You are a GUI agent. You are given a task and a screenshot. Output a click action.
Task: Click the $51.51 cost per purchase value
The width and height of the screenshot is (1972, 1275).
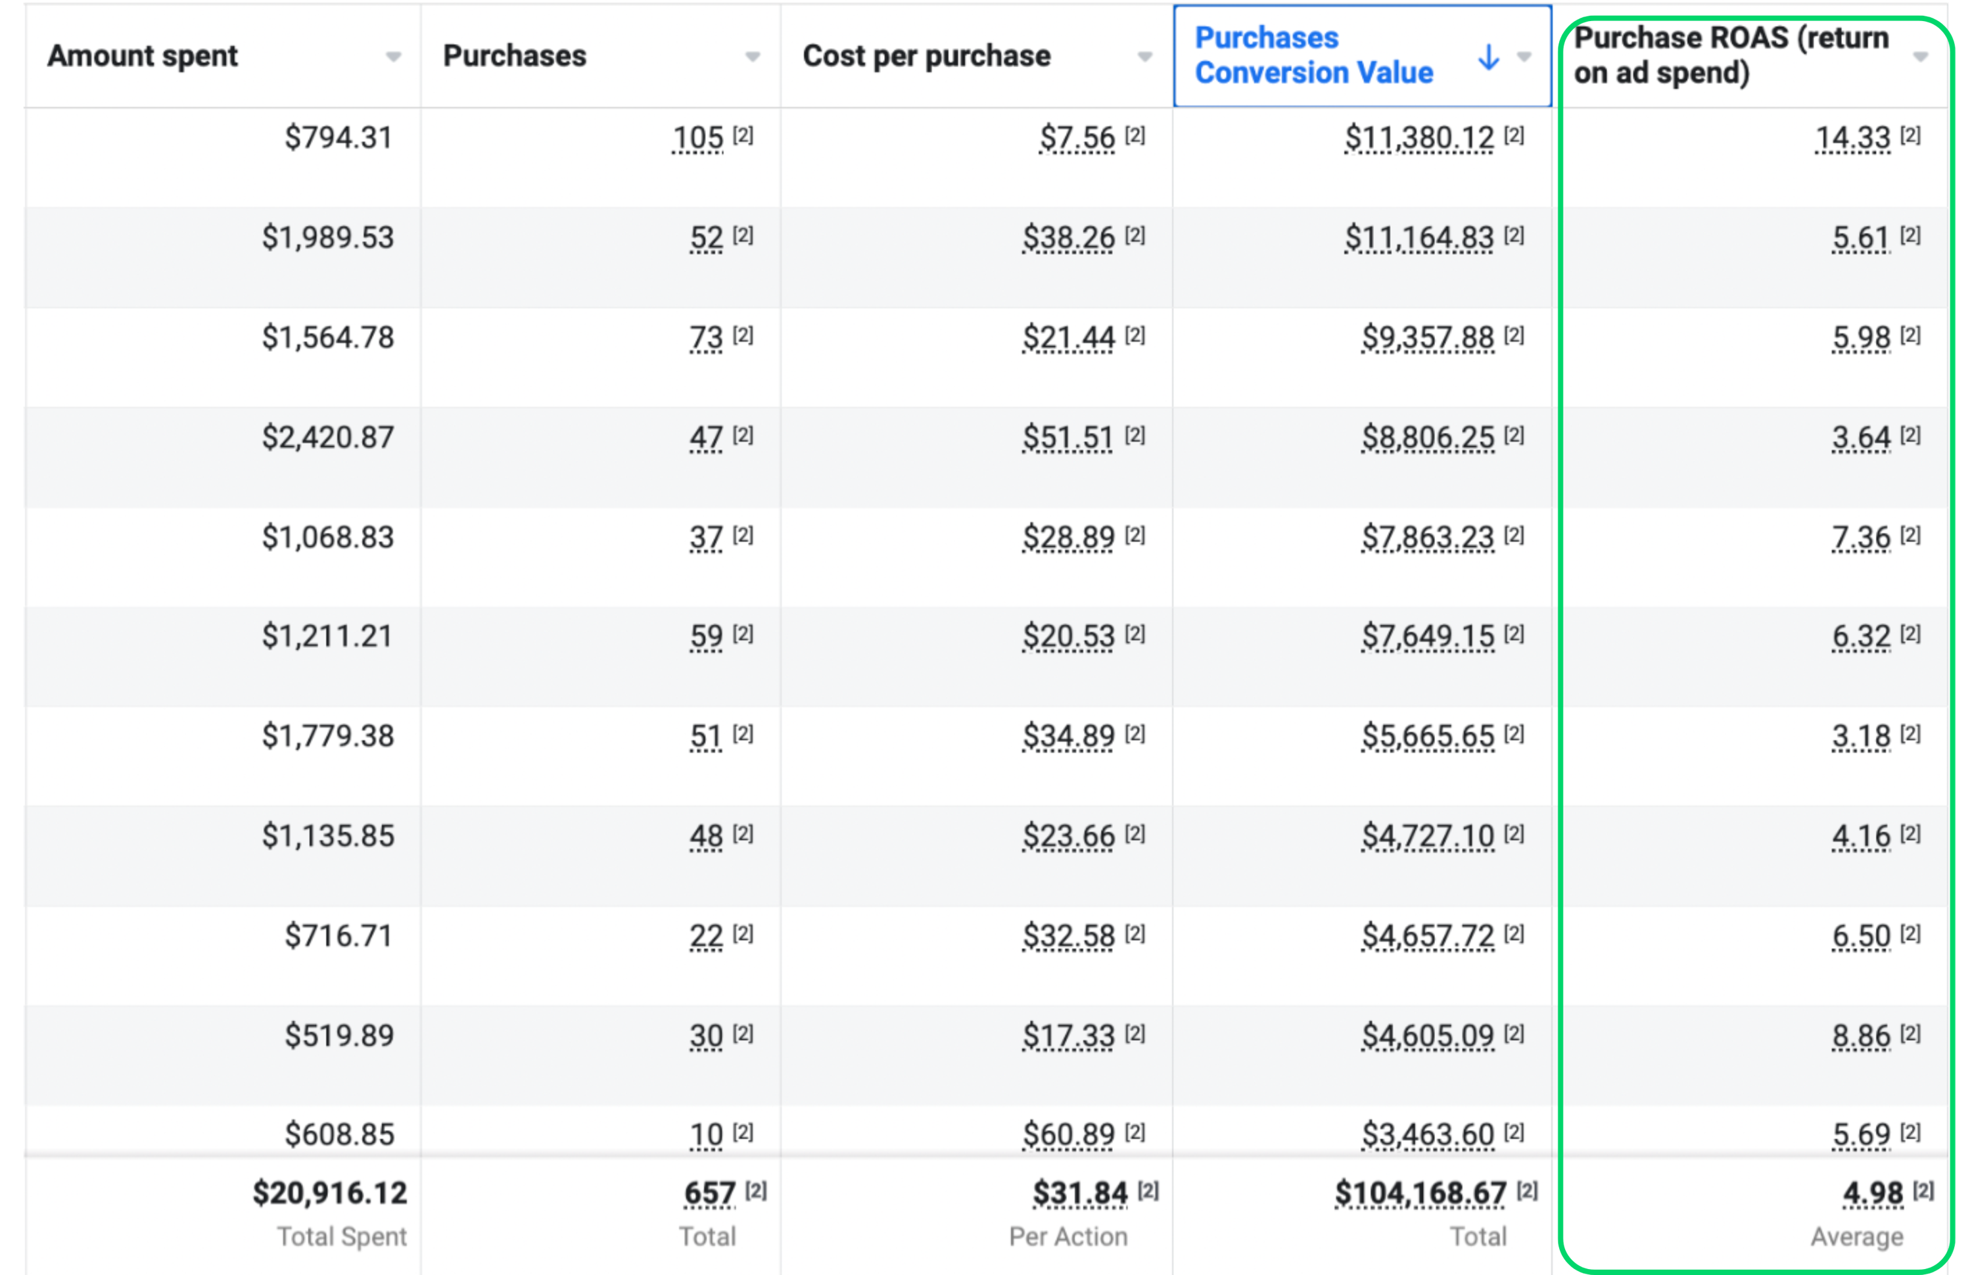pyautogui.click(x=1069, y=437)
